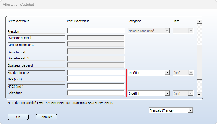This screenshot has height=124, width=217.
Task: Click the NPS (inch) value field
Action: tap(96, 79)
